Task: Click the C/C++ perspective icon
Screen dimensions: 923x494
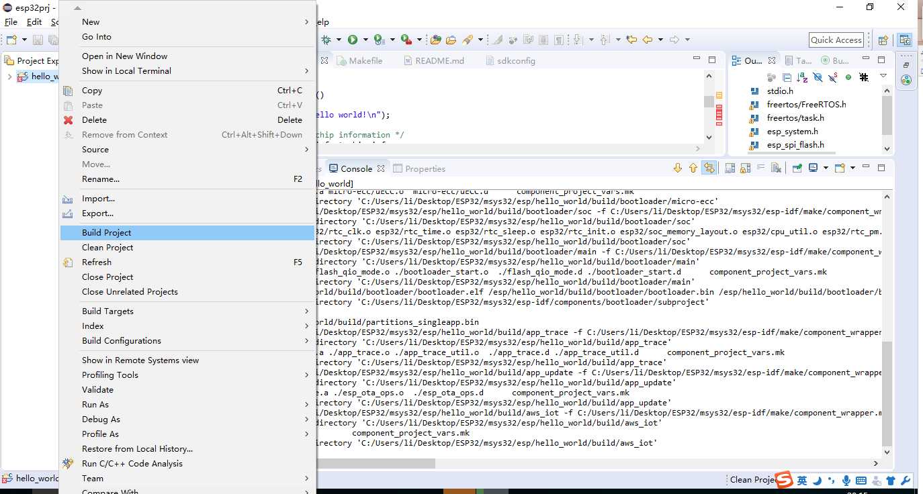Action: (x=905, y=40)
